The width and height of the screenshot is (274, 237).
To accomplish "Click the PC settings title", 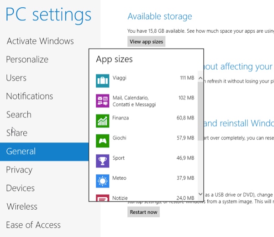I will tap(48, 15).
